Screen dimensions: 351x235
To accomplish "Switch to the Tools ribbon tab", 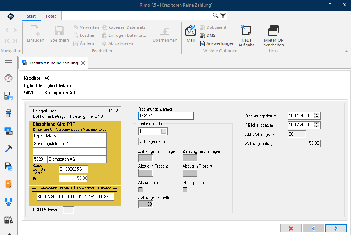I will 51,16.
